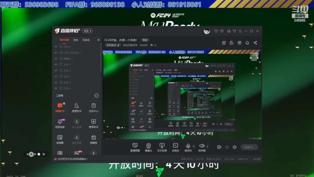Click the FPS:30 status text
314x177 pixels.
(x=199, y=159)
